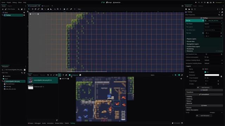Select the highlighted orange bird tile in atlas
225x126 pixels.
coord(117,103)
